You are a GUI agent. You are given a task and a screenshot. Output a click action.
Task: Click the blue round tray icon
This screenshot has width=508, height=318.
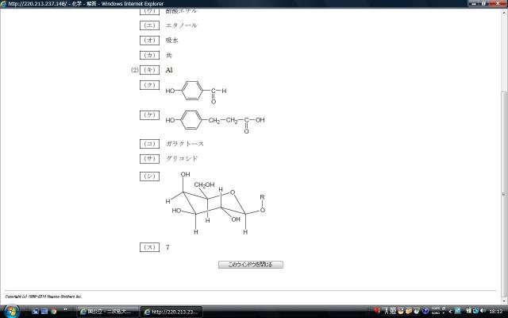tap(425, 311)
